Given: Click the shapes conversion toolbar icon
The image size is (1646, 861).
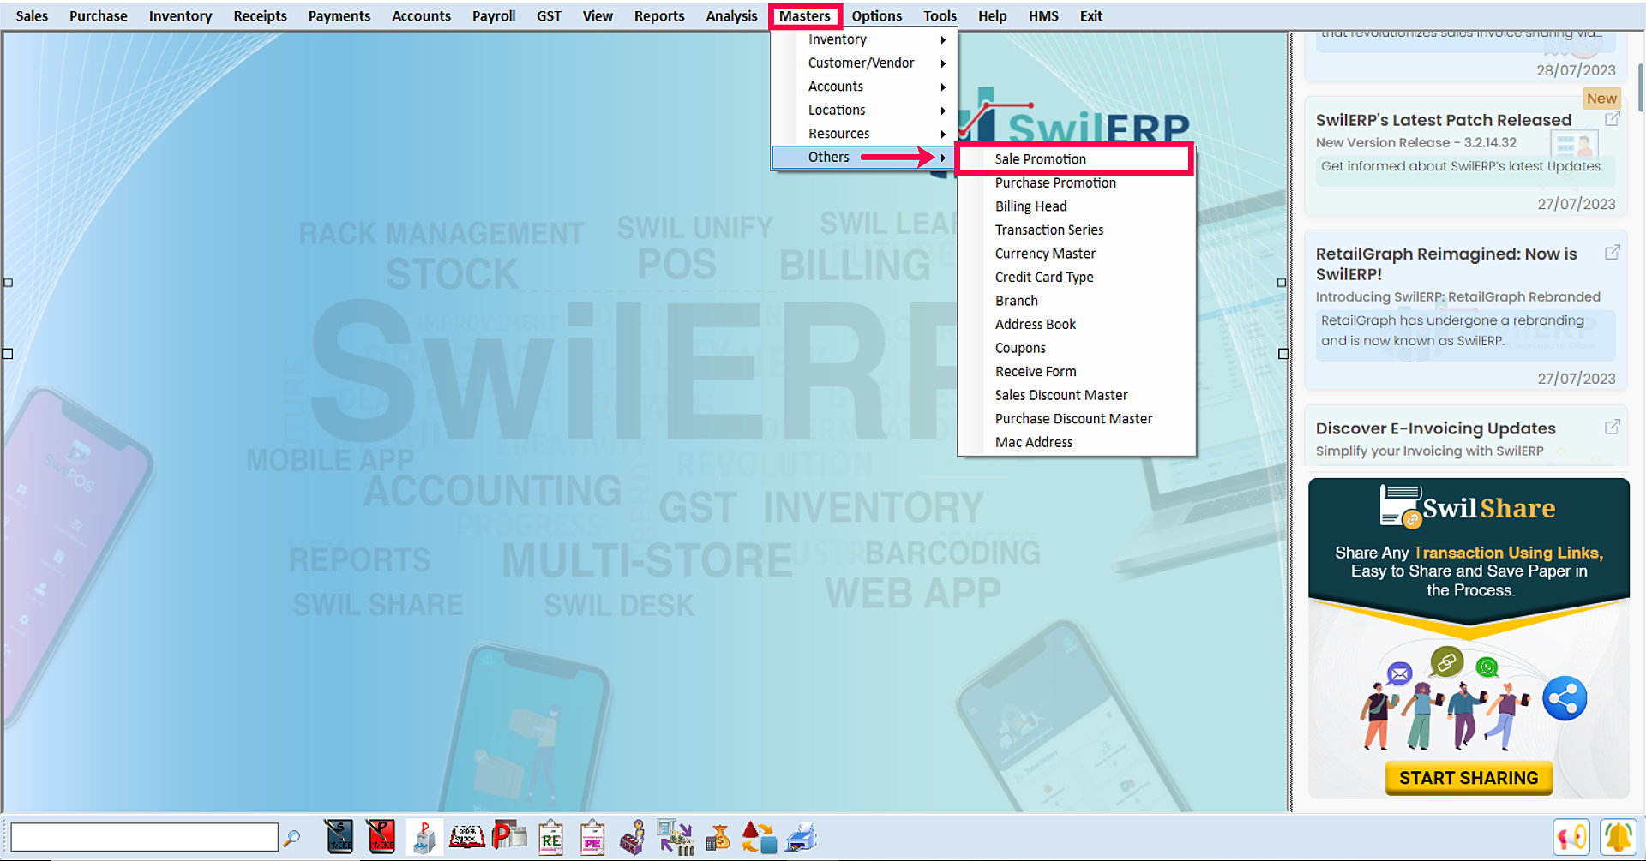Looking at the screenshot, I should (x=759, y=837).
